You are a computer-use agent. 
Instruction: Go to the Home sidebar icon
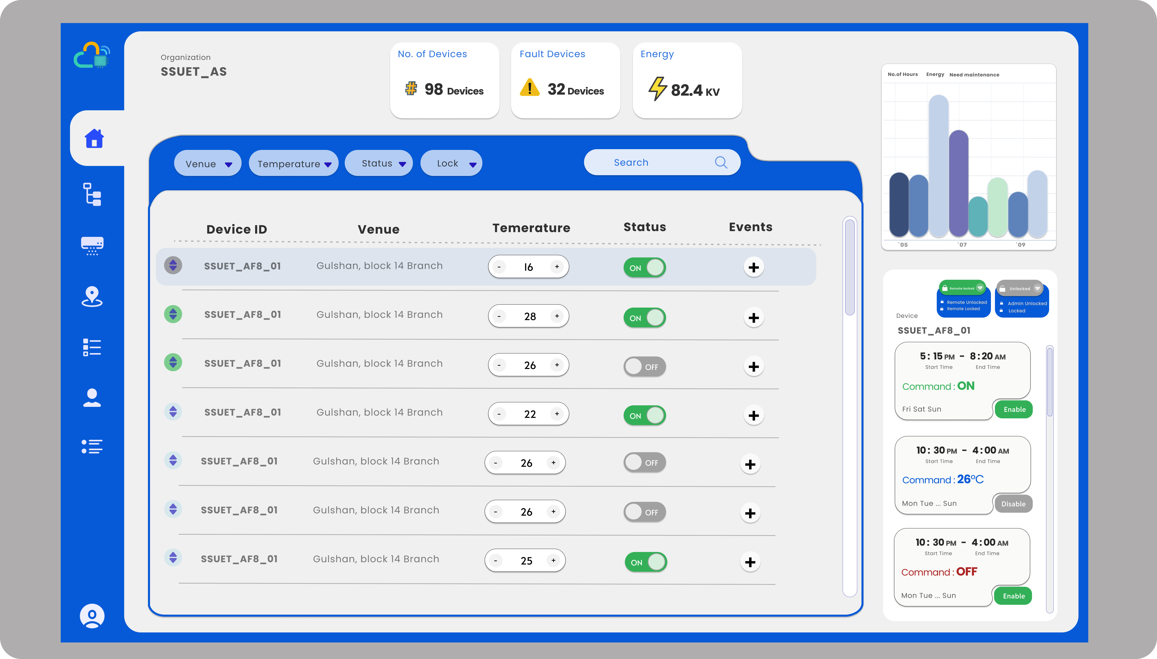(94, 139)
